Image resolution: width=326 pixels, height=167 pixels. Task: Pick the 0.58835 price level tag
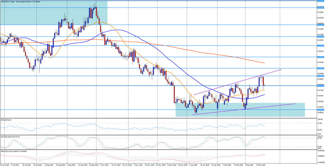(321, 68)
